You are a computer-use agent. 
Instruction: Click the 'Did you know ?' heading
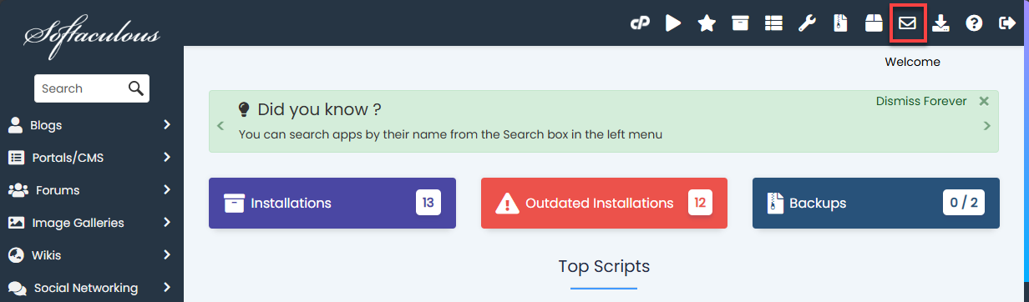[x=319, y=109]
